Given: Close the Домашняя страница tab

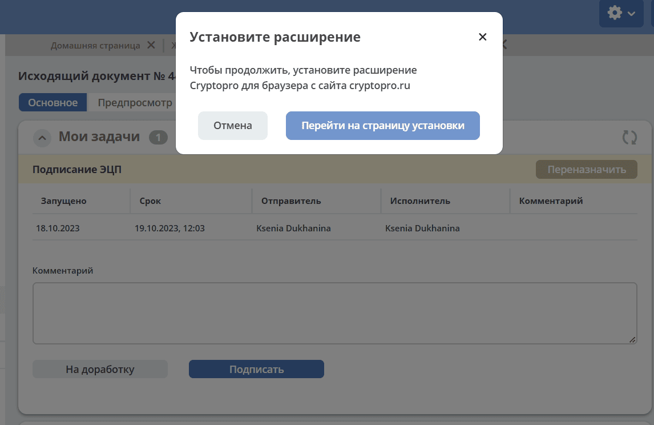Looking at the screenshot, I should (x=151, y=45).
